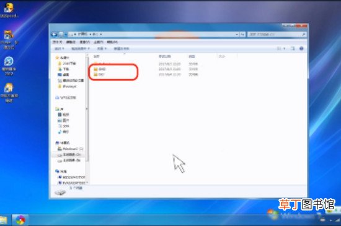Click 计算机 segment in address breadcrumb

(x=83, y=34)
